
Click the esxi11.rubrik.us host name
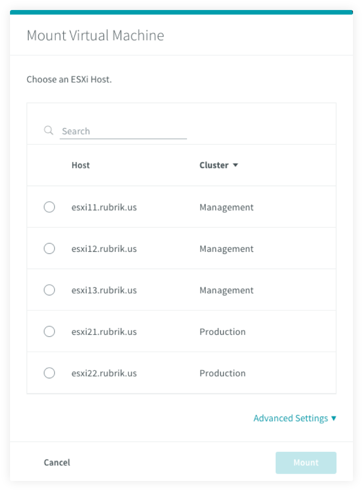click(x=104, y=207)
